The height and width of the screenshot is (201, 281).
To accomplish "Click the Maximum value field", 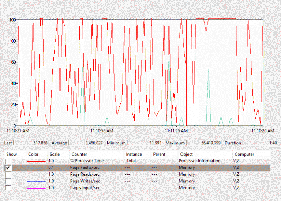I will pos(204,143).
